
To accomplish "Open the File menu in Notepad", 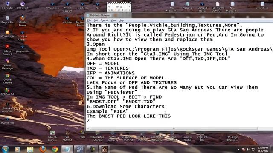I will coord(89,20).
